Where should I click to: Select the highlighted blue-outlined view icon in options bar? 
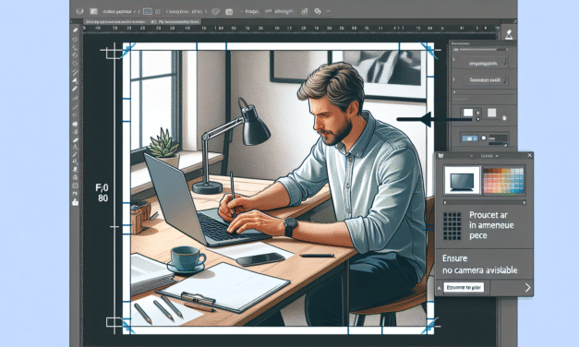click(x=148, y=11)
